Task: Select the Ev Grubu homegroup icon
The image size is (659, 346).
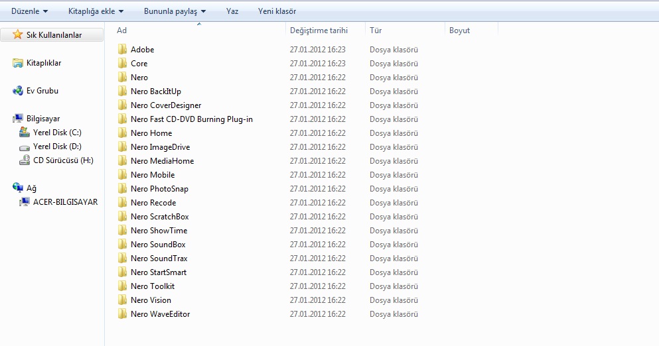Action: [x=18, y=91]
